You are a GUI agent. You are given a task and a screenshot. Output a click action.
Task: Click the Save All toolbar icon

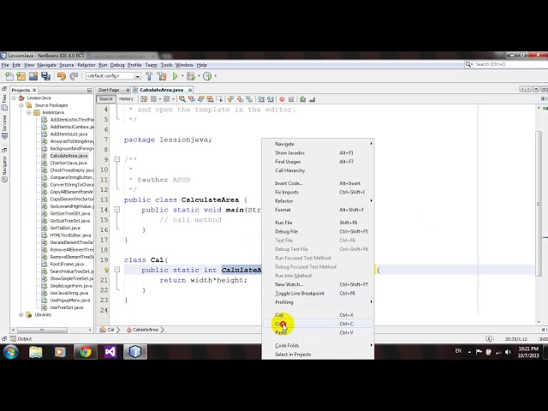pos(45,76)
